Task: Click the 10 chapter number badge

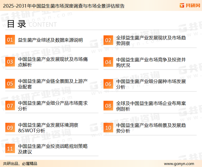Action: (108, 128)
